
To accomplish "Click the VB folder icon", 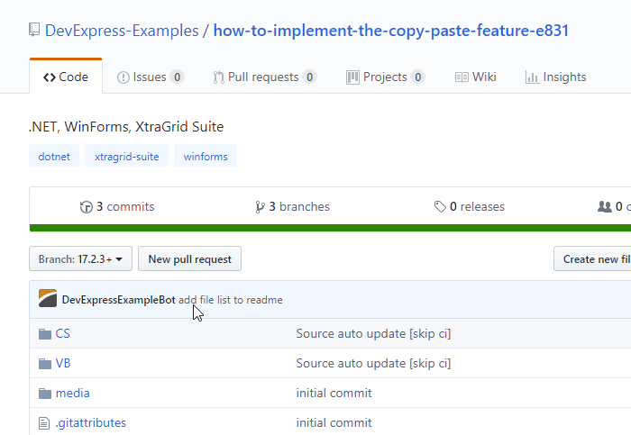I will (x=45, y=364).
